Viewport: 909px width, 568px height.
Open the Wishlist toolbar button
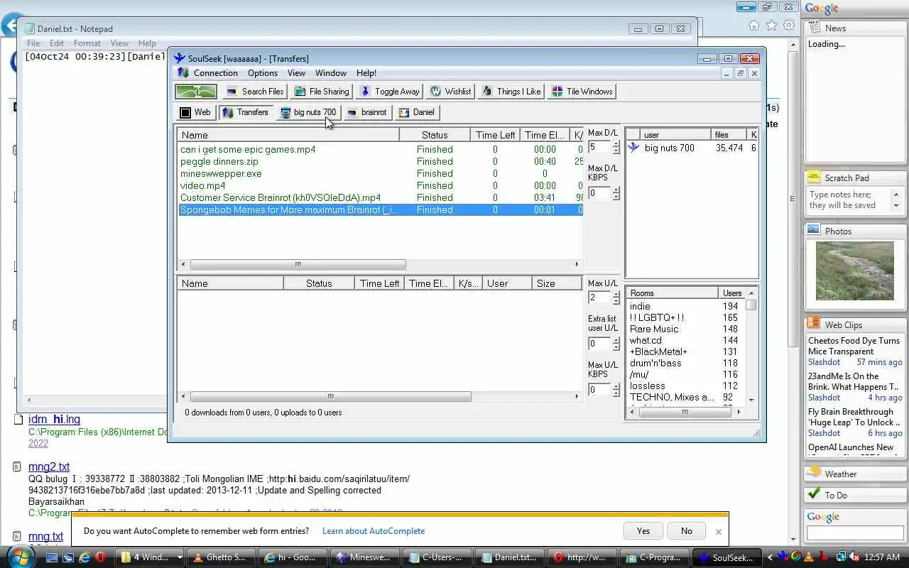tap(451, 92)
